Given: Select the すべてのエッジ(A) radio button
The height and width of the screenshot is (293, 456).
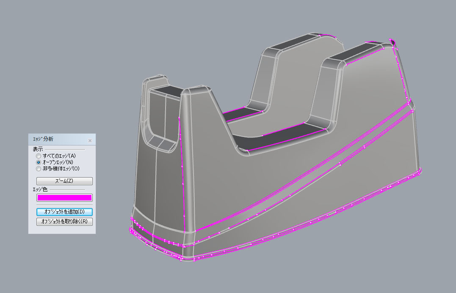Looking at the screenshot, I should [39, 156].
